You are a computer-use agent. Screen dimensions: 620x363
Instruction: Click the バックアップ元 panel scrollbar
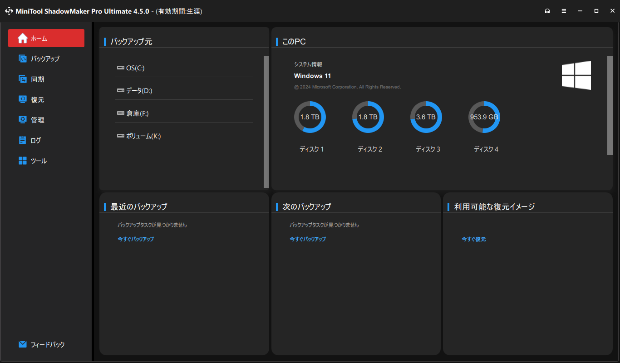266,122
